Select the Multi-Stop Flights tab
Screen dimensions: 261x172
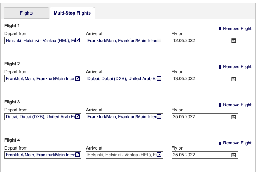pos(72,13)
